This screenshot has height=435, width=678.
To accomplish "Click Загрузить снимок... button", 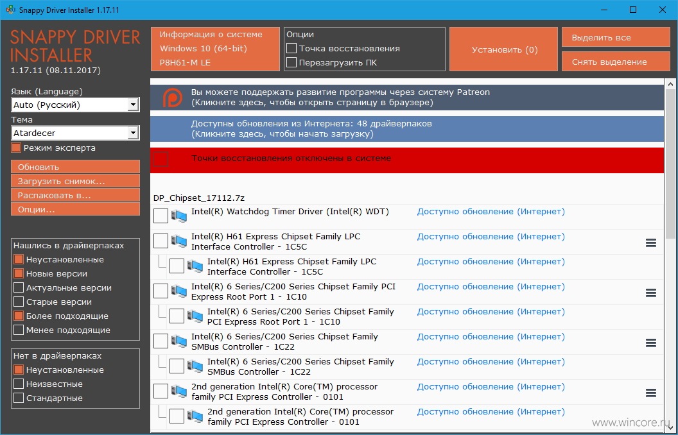I will tap(75, 181).
